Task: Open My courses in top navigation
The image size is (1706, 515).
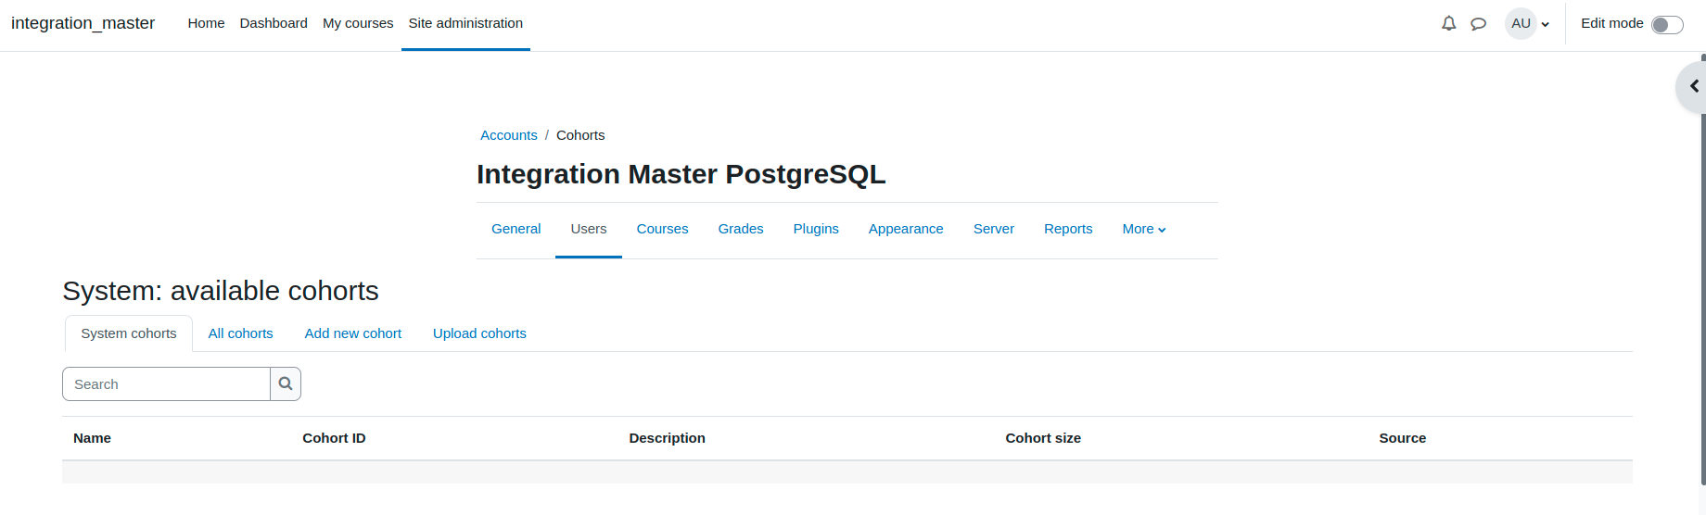Action: [358, 23]
